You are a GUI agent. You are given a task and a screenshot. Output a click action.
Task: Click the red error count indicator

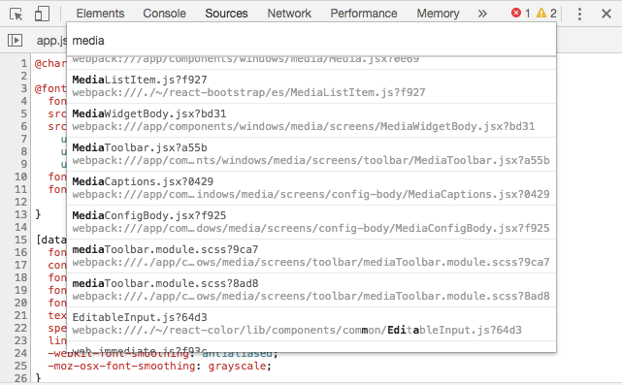coord(520,14)
